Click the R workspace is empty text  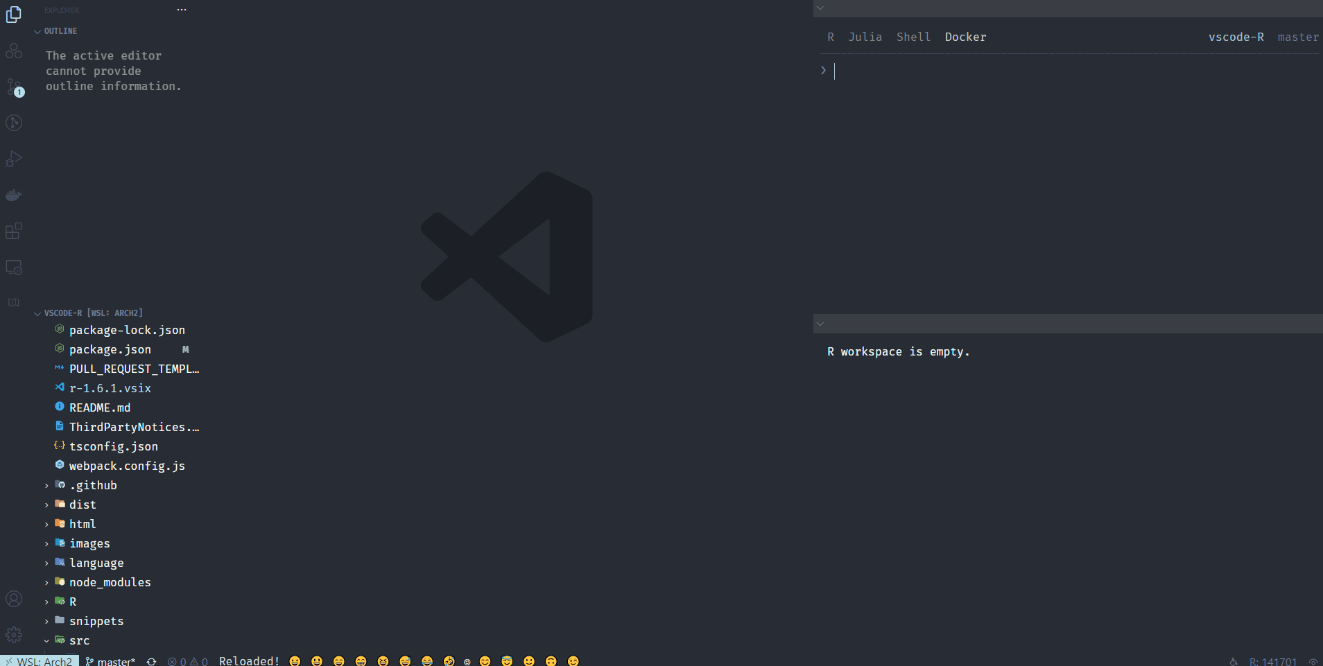coord(898,351)
